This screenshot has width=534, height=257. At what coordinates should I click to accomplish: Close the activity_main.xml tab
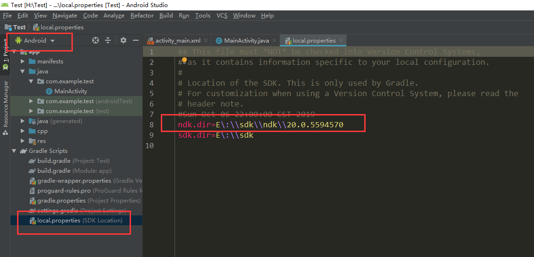[x=206, y=41]
